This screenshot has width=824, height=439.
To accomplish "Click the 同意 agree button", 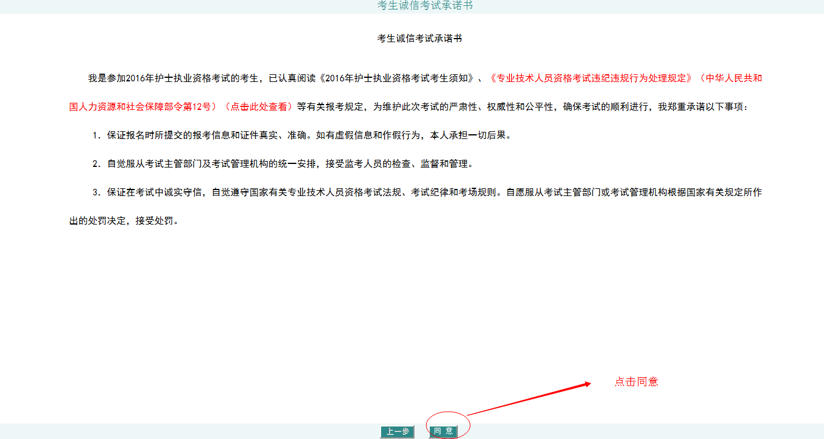I will pos(443,432).
